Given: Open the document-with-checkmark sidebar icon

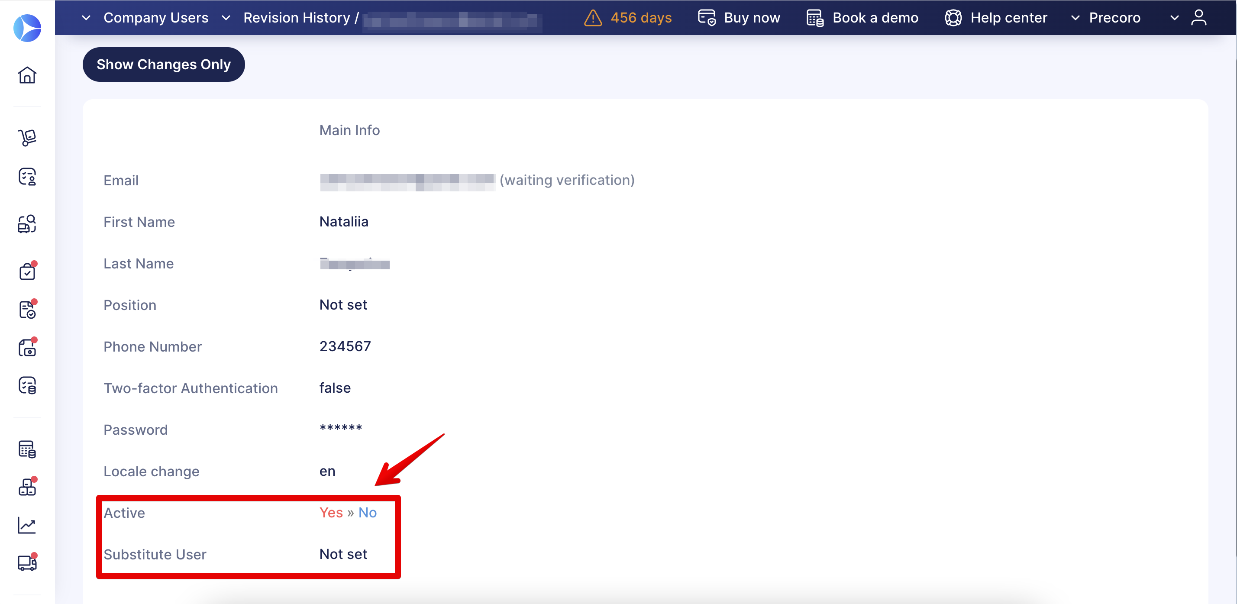Looking at the screenshot, I should [x=27, y=309].
